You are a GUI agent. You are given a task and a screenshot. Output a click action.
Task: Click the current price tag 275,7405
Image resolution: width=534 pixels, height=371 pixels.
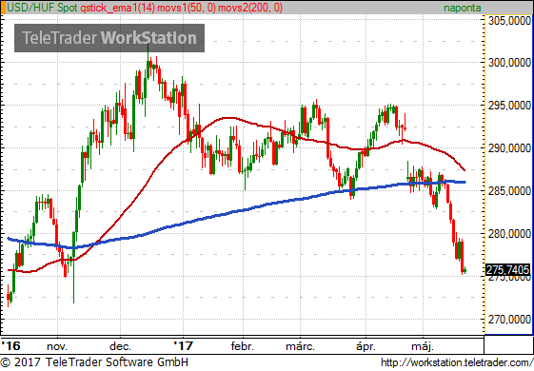[x=507, y=270]
